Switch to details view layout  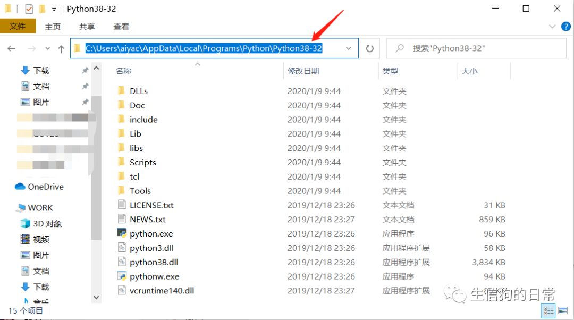(548, 311)
